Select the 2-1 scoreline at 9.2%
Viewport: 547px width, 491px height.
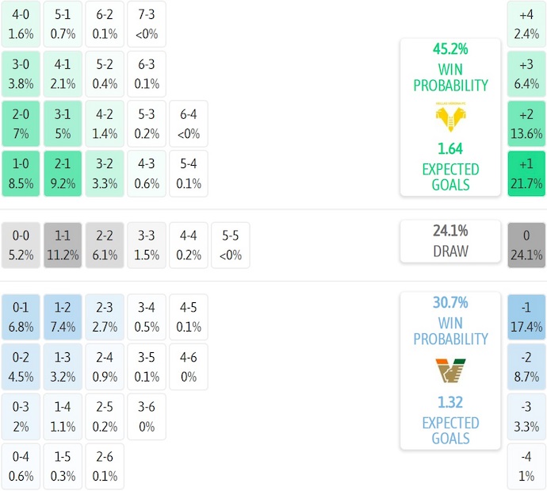click(63, 174)
